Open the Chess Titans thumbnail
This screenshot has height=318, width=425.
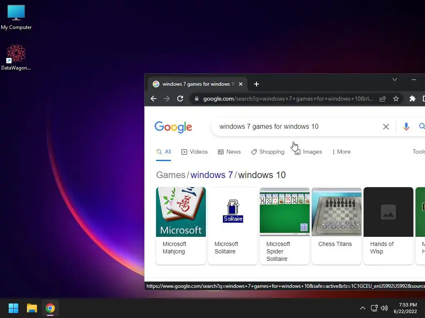coord(337,212)
